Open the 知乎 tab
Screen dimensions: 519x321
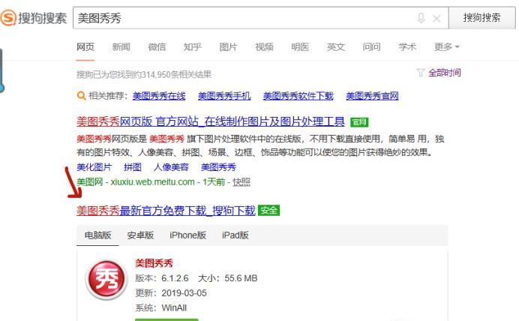point(193,47)
